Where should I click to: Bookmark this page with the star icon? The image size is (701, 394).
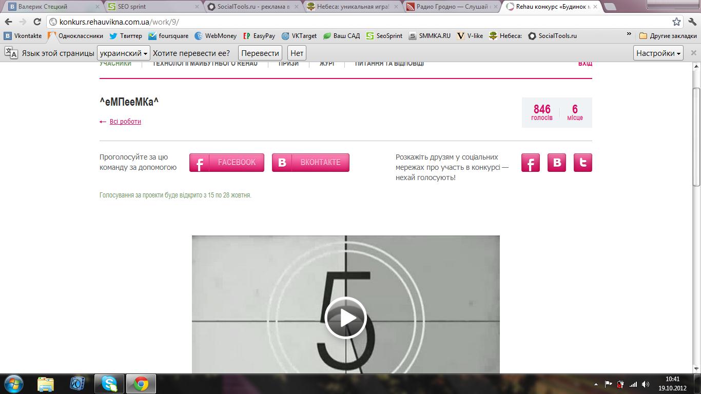pos(677,22)
